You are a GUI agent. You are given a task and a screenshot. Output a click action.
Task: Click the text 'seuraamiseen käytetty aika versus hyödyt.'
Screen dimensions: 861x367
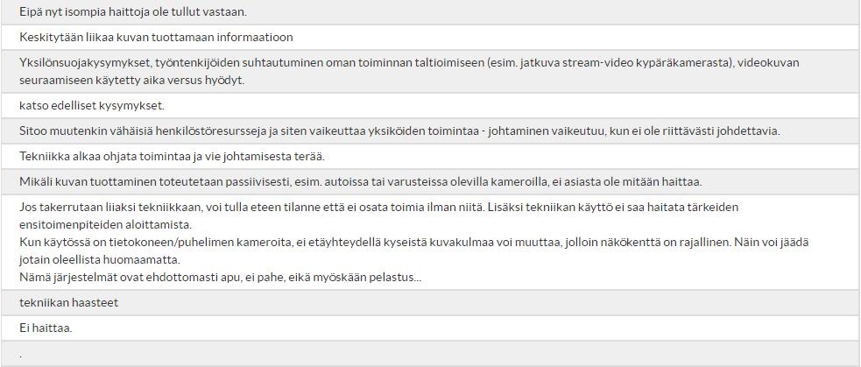pyautogui.click(x=131, y=80)
